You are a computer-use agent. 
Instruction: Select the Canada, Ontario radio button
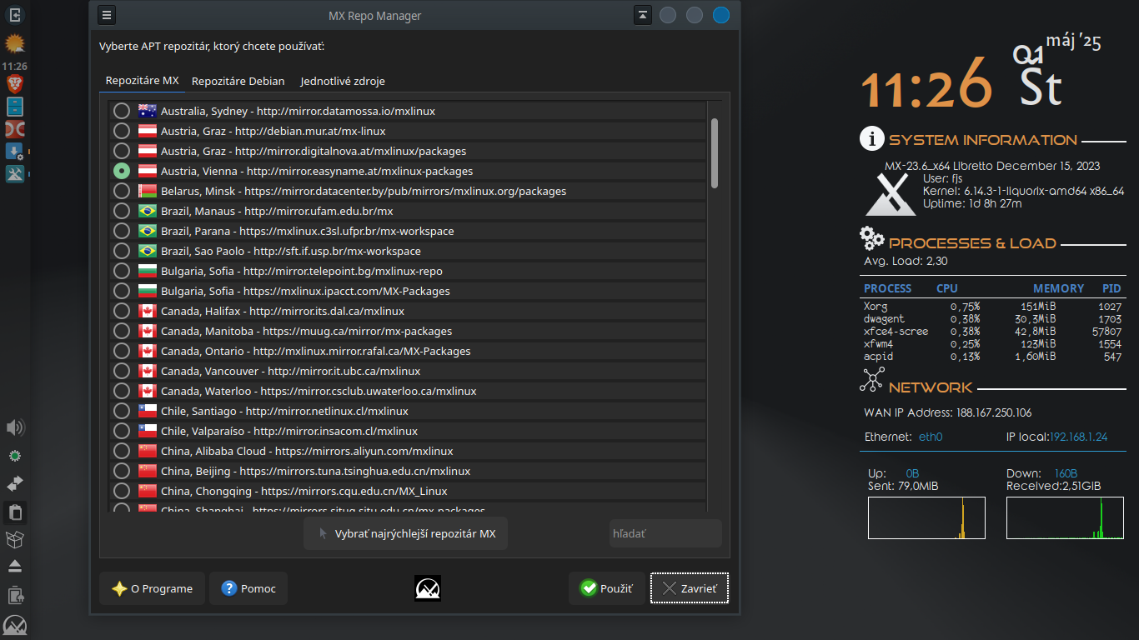click(x=122, y=351)
